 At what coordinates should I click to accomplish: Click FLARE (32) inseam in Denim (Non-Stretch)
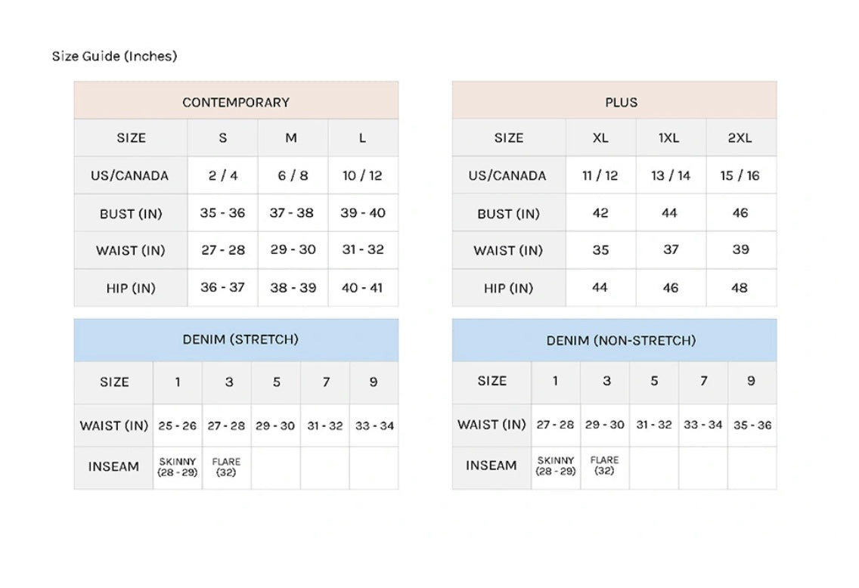pyautogui.click(x=604, y=465)
